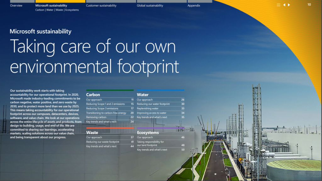This screenshot has height=181, width=322.
Task: Open the Global sustainability tab
Action: [150, 6]
